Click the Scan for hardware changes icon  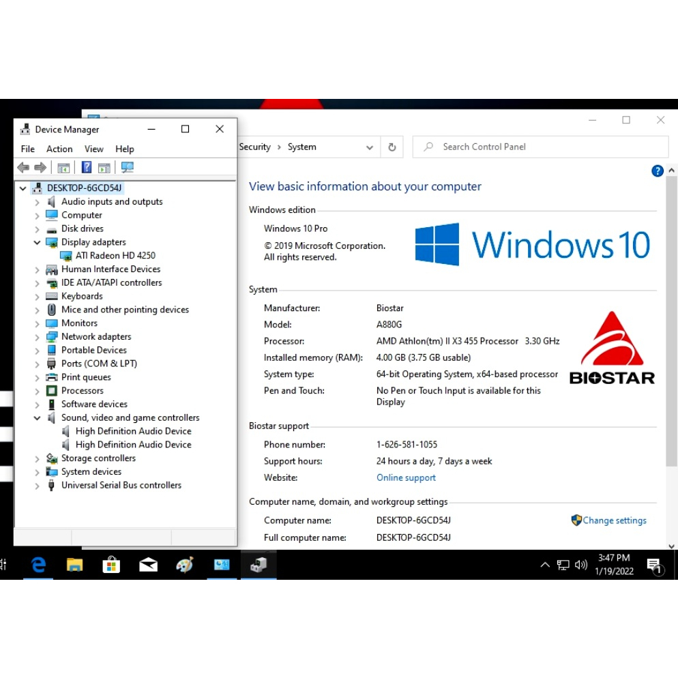[x=127, y=168]
